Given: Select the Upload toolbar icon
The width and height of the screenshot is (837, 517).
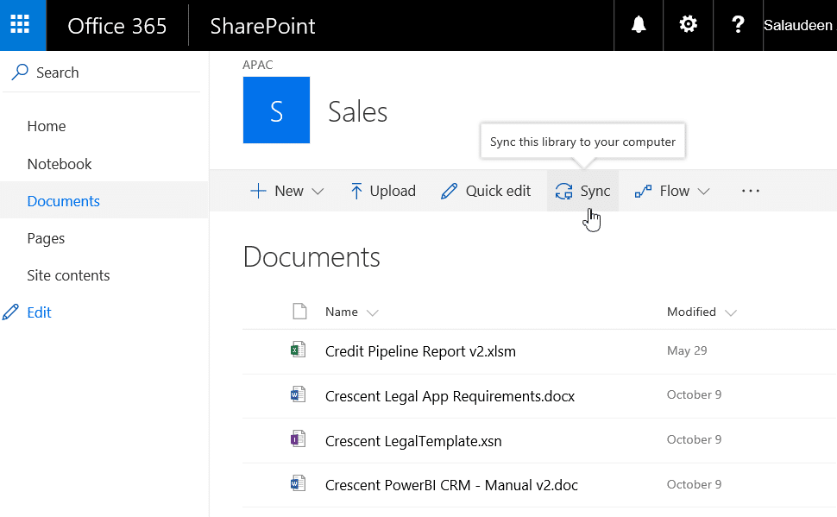Looking at the screenshot, I should coord(358,191).
